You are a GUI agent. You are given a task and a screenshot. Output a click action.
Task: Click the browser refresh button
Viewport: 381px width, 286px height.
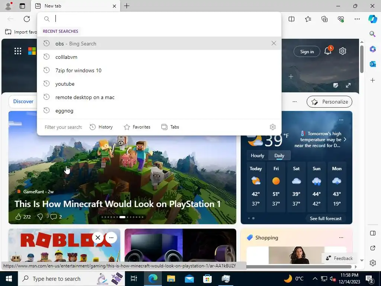27,19
